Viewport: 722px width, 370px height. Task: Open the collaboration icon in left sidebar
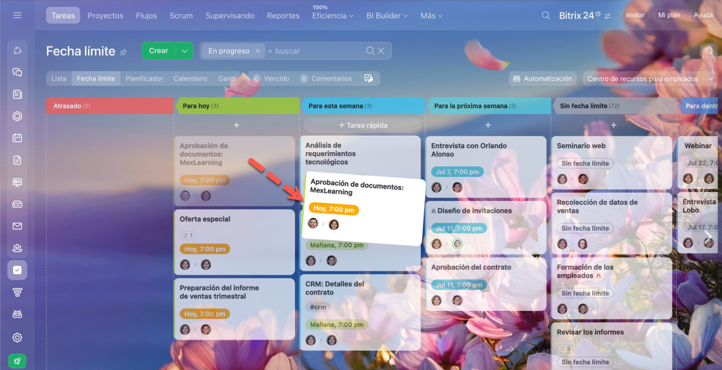pyautogui.click(x=17, y=51)
